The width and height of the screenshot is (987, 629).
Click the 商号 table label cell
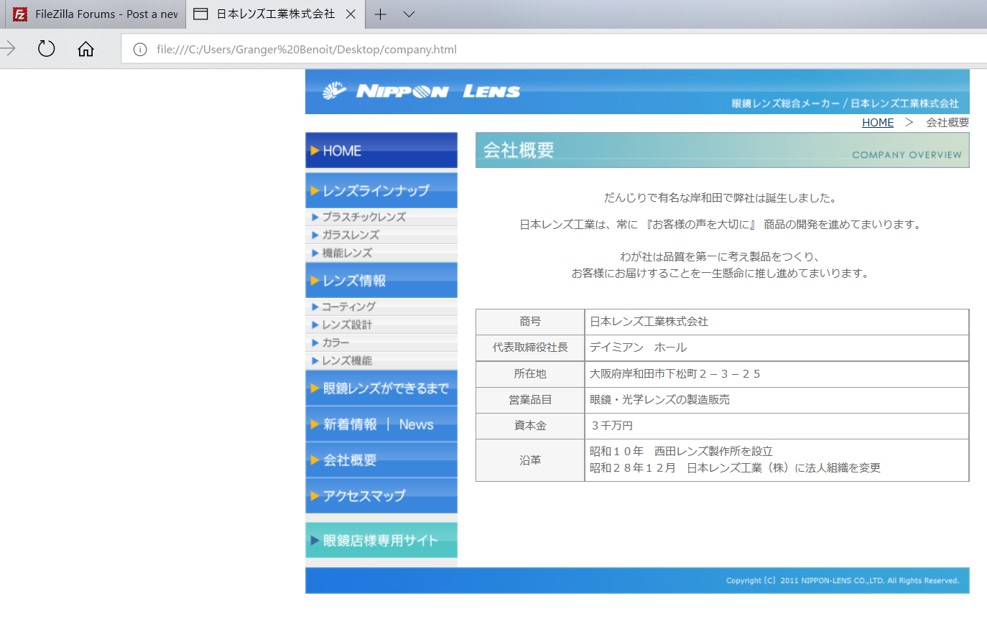pos(530,322)
